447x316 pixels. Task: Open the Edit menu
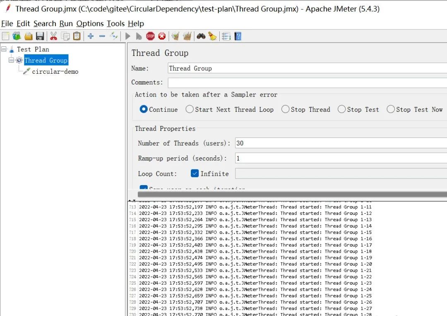click(23, 24)
